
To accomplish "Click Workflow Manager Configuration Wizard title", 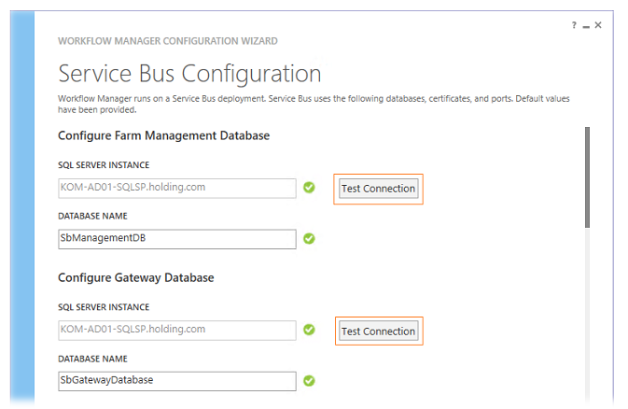I will [167, 41].
